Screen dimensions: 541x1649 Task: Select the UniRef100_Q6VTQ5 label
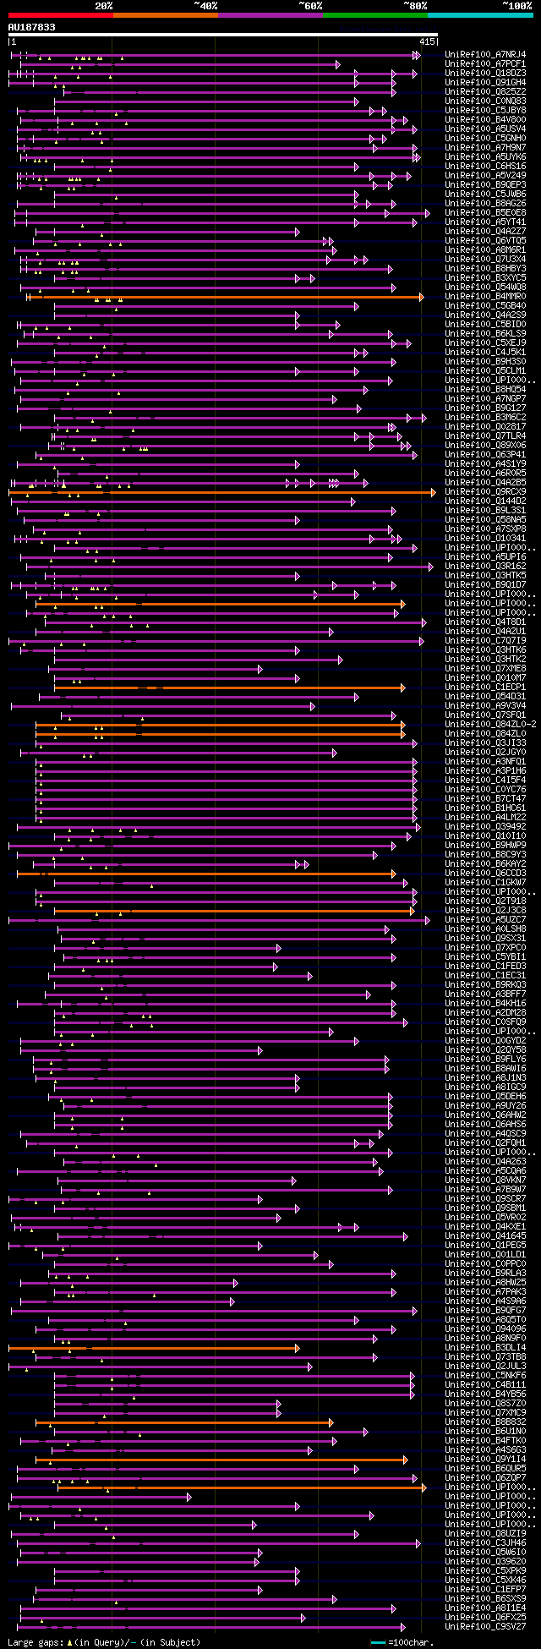point(486,241)
